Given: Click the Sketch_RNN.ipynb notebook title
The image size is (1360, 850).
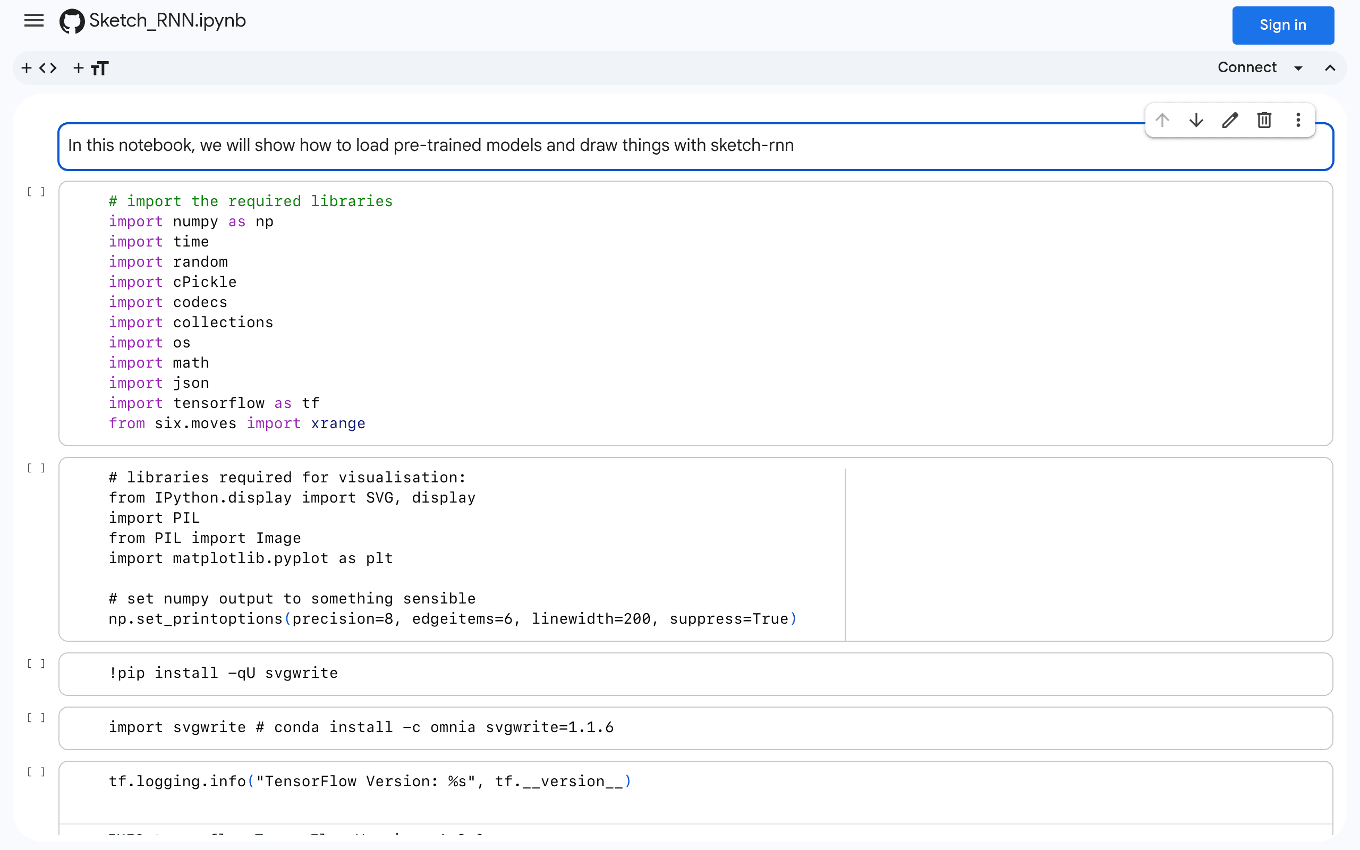Looking at the screenshot, I should coord(167,21).
